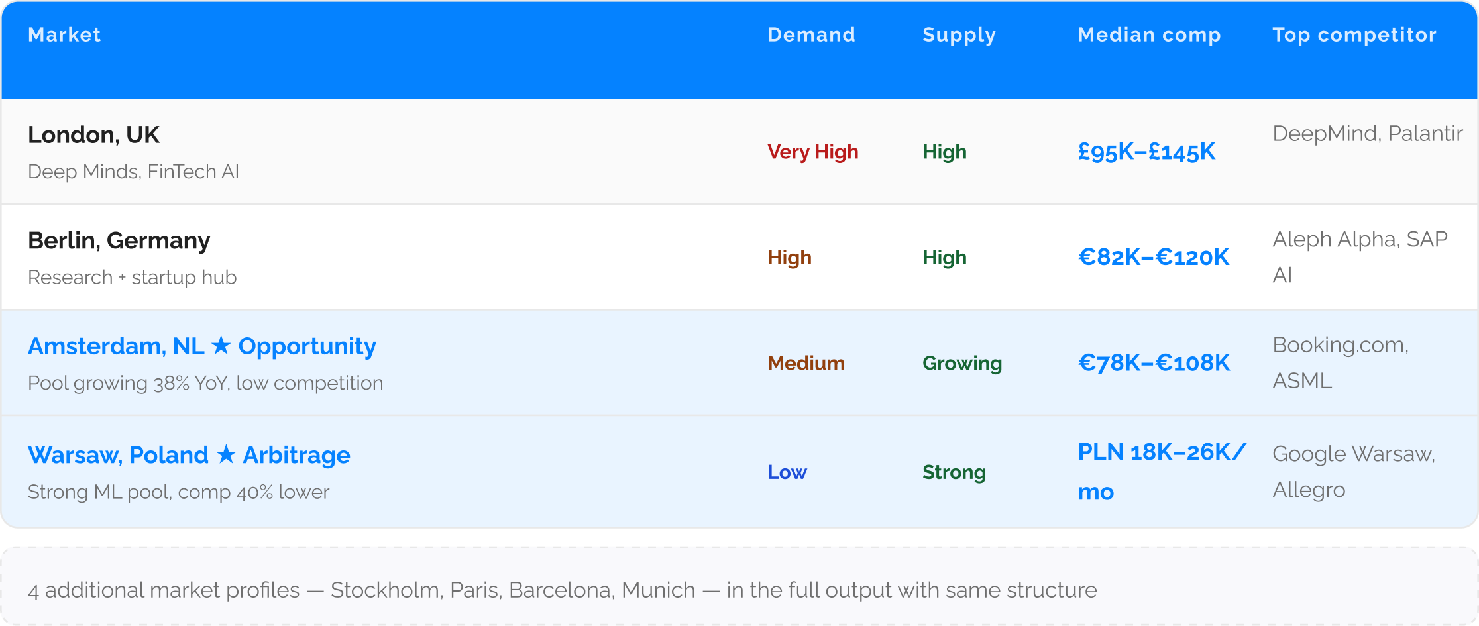The image size is (1479, 626).
Task: Click the Top competitor column header
Action: click(x=1354, y=35)
